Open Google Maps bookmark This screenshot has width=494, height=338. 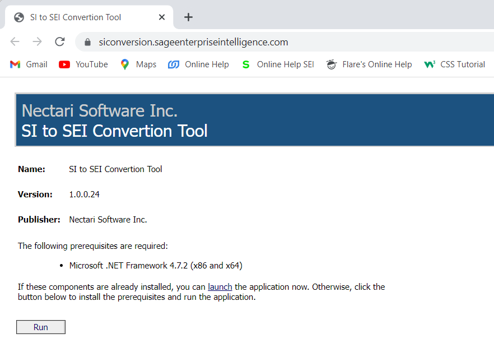point(138,64)
